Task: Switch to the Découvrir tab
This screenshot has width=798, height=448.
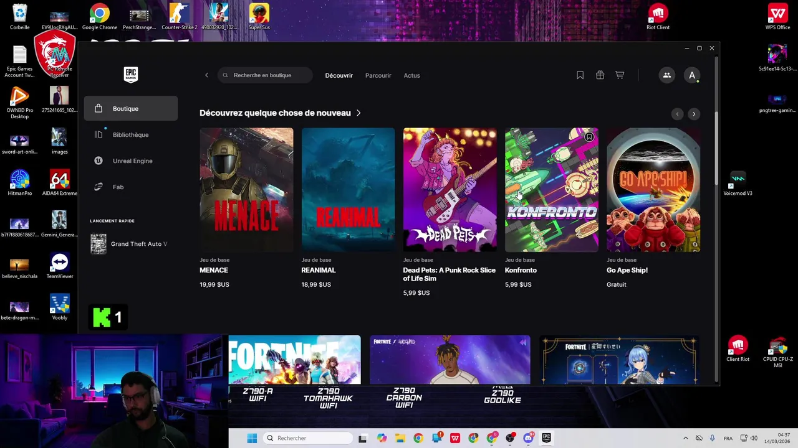Action: point(339,75)
